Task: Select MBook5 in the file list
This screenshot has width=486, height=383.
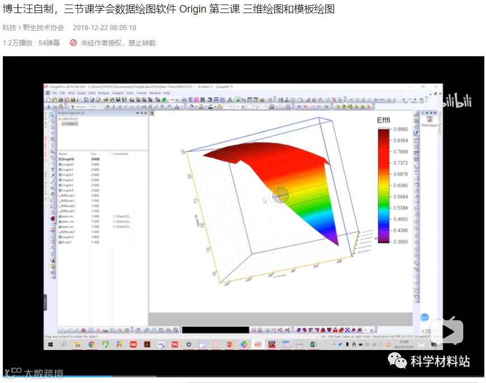Action: pyautogui.click(x=66, y=195)
